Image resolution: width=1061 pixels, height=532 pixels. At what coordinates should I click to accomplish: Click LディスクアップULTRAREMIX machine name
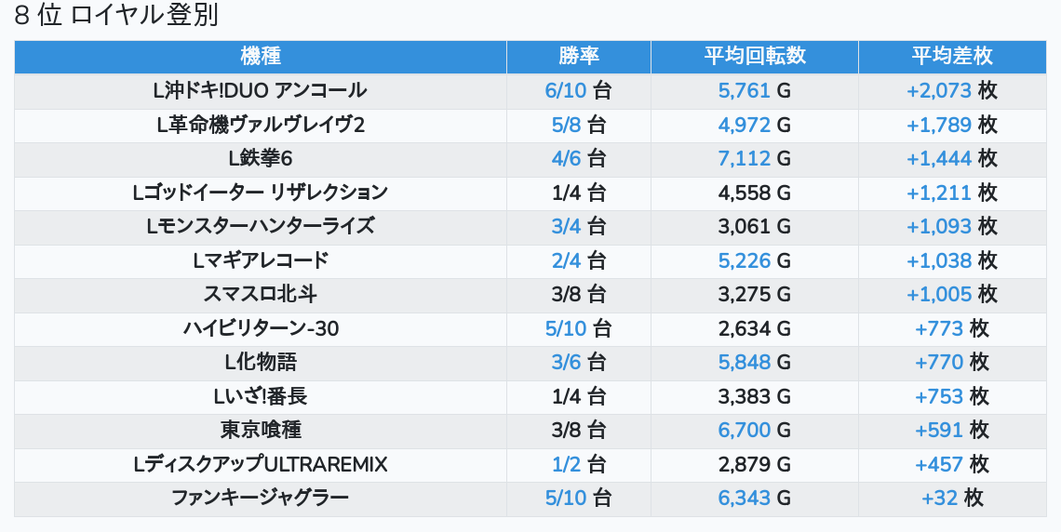[260, 464]
